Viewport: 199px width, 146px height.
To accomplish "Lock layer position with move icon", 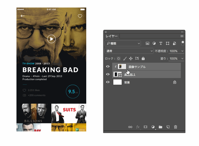I will point(131,59).
